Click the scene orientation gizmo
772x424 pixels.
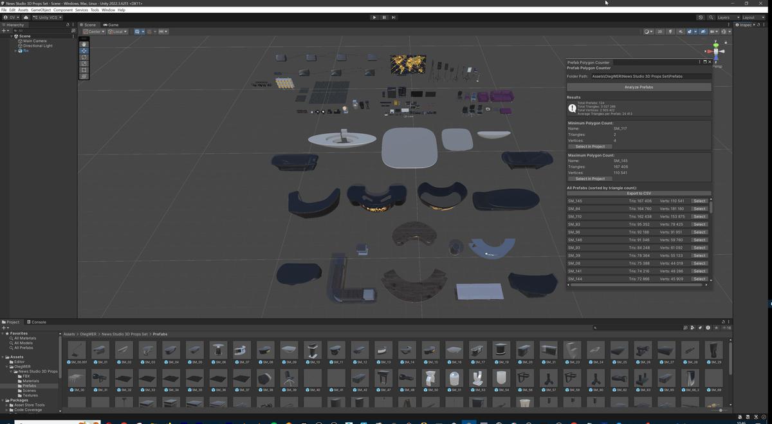(716, 51)
